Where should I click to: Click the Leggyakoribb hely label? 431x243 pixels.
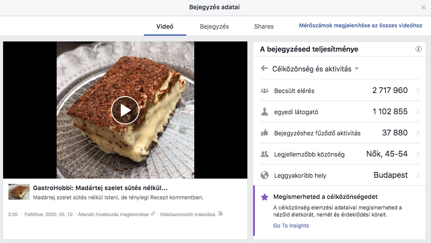tap(300, 176)
